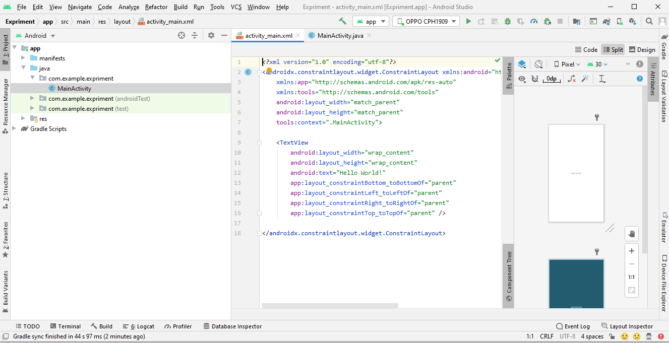Click the Make Project hammer icon
This screenshot has height=343, width=669.
click(x=343, y=22)
